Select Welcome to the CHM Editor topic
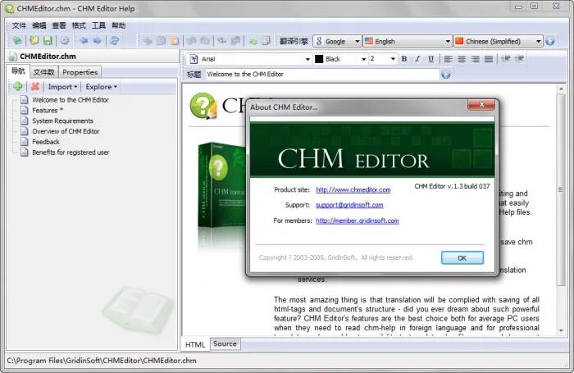This screenshot has height=373, width=574. point(71,99)
